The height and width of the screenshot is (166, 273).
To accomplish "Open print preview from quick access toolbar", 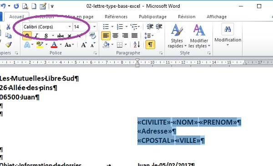I will coord(25,6).
